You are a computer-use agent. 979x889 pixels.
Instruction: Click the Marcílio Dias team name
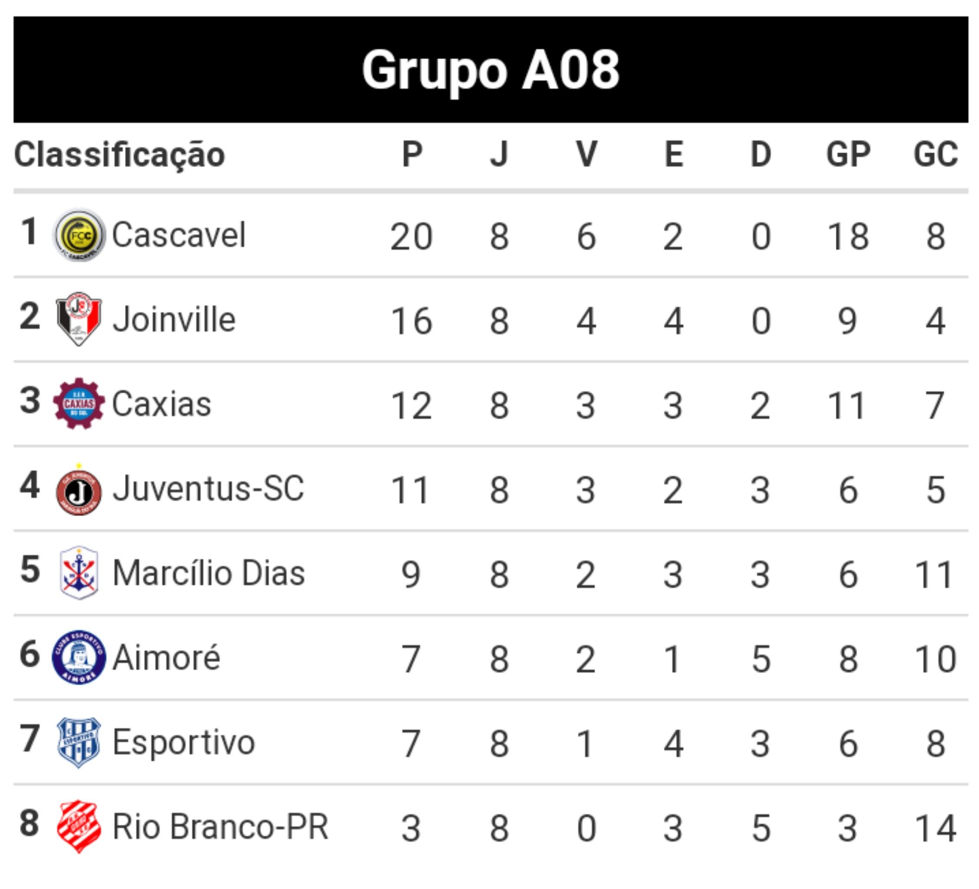click(209, 573)
